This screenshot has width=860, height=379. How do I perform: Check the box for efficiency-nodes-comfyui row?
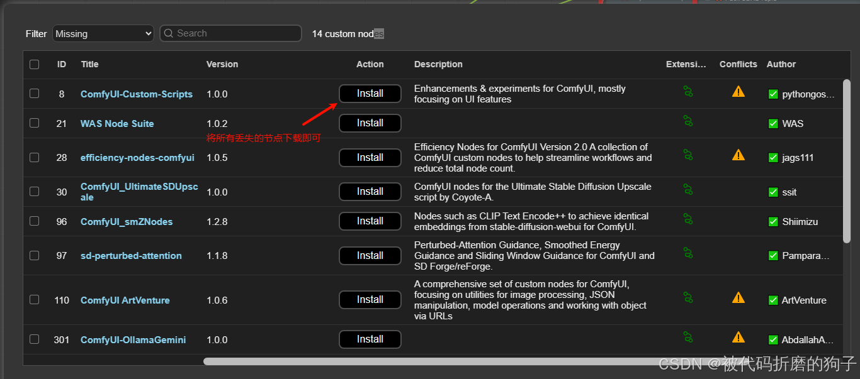tap(34, 157)
